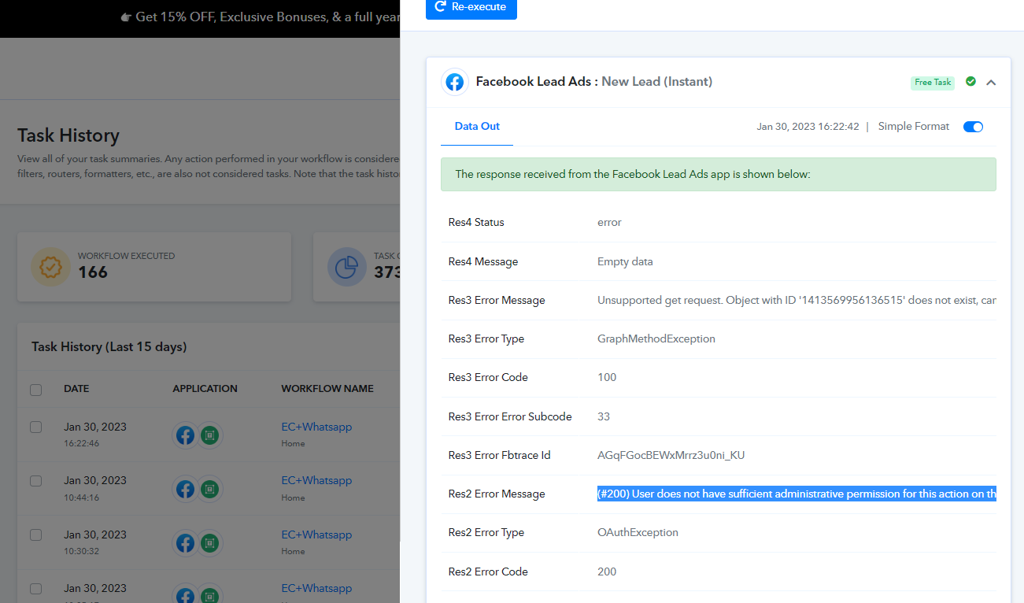Image resolution: width=1024 pixels, height=603 pixels.
Task: Click the 'Home' label in the 10:30:32 row
Action: (x=293, y=551)
